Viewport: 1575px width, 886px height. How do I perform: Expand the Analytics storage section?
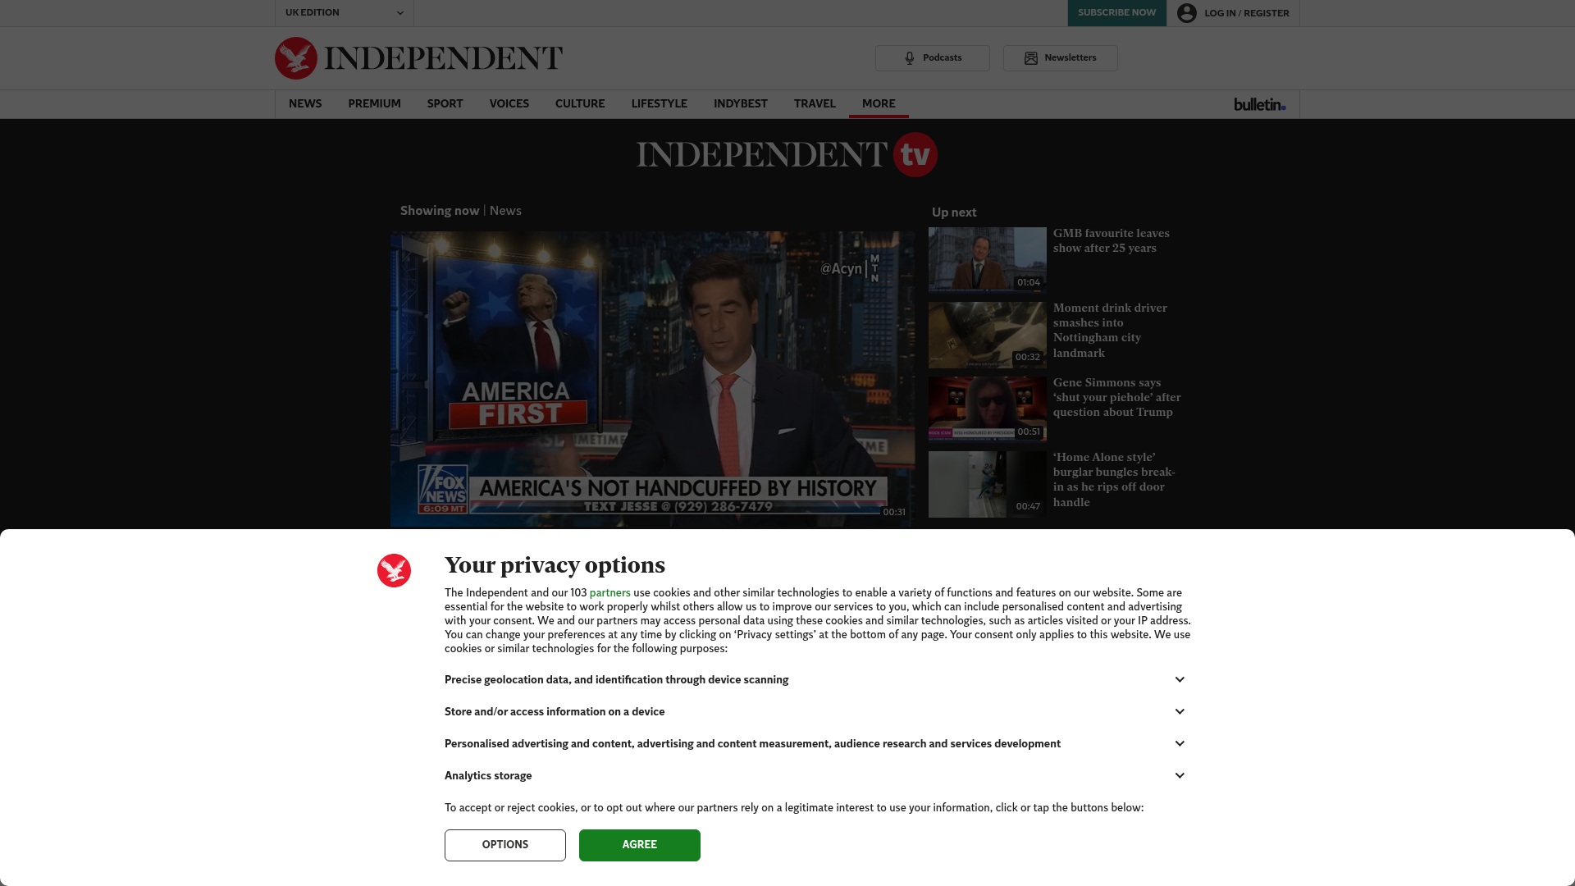815,775
